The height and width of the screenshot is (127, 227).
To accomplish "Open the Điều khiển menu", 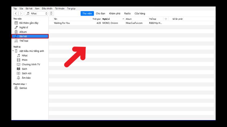I will (47, 9).
